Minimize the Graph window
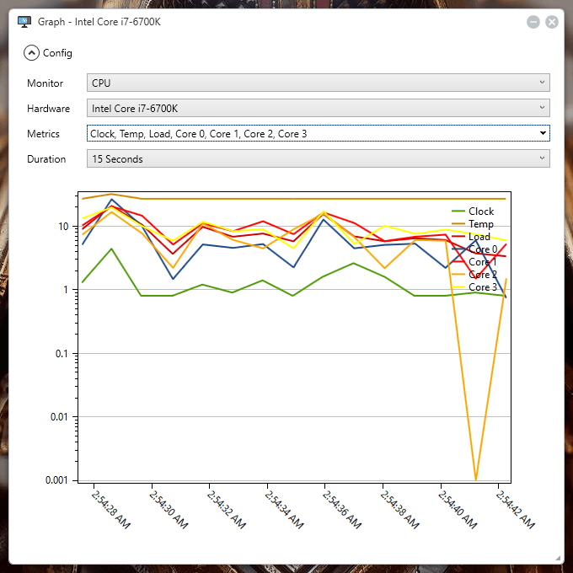 click(x=533, y=22)
